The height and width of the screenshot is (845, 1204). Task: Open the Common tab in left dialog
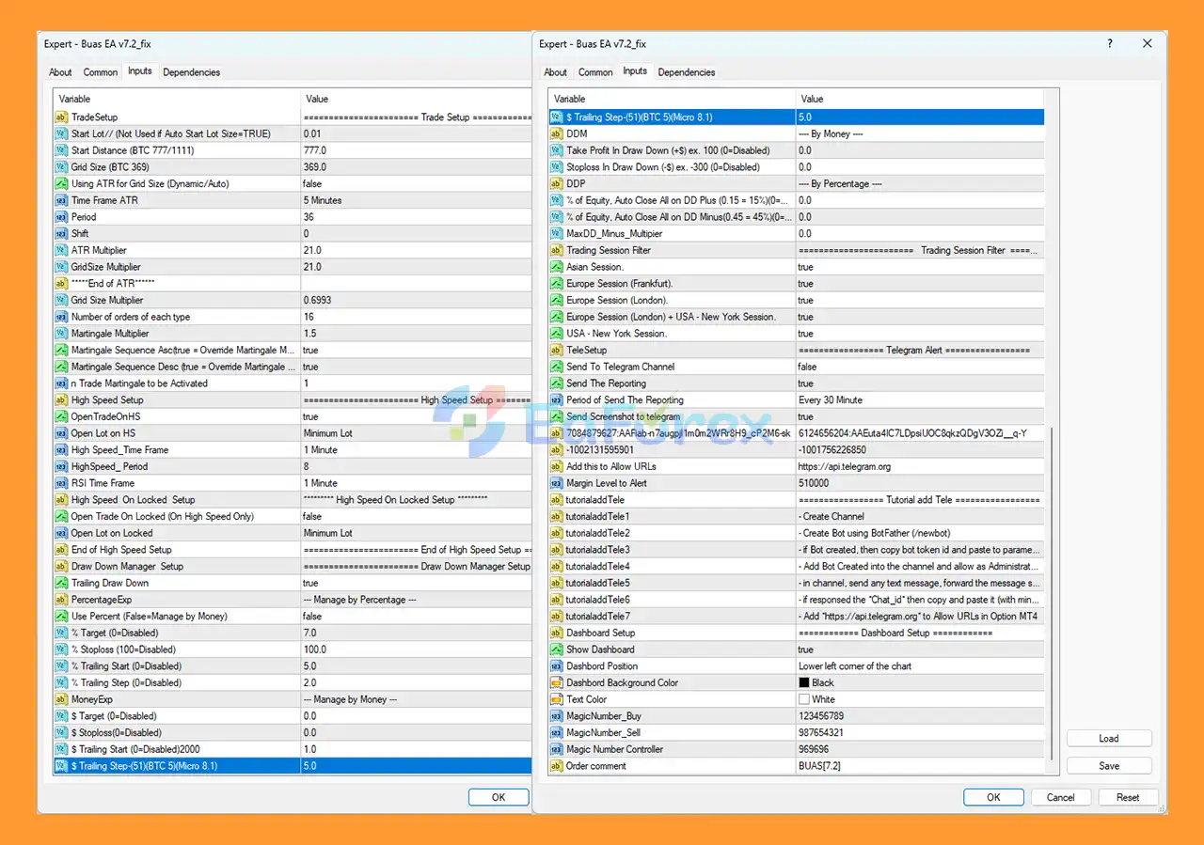(x=101, y=72)
